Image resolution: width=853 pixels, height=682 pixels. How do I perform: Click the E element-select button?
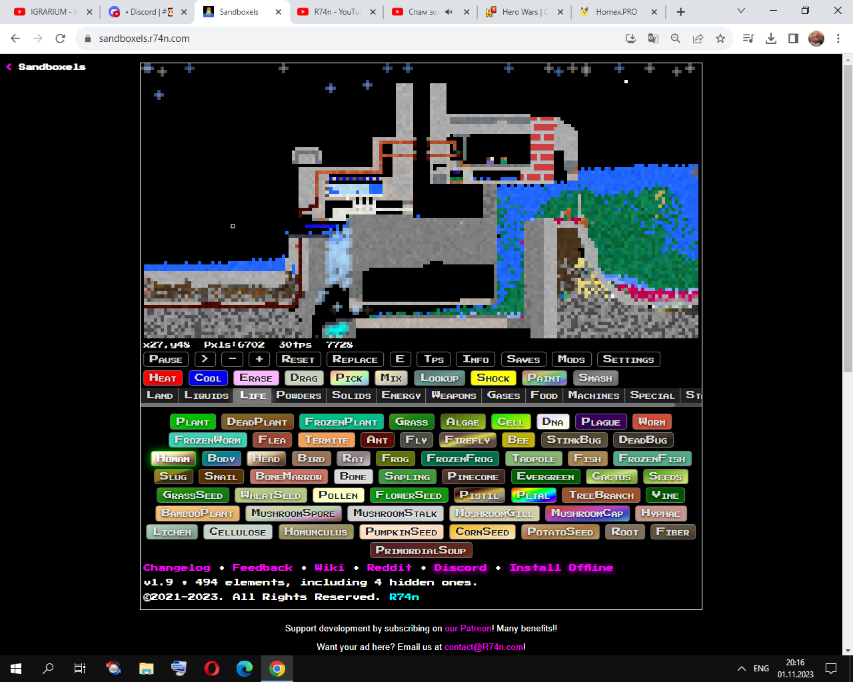(x=401, y=360)
